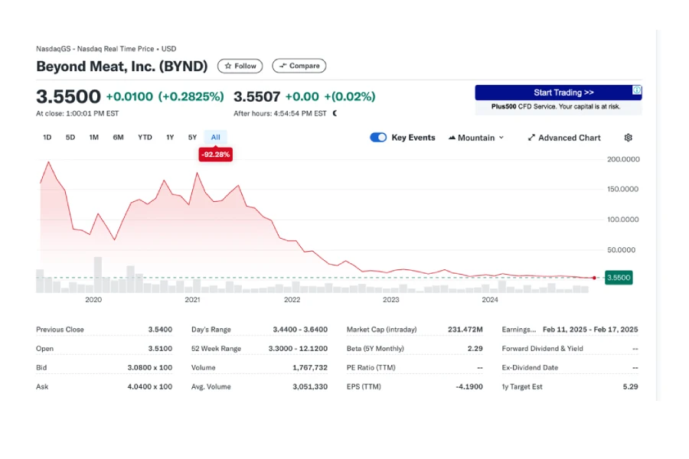Toggle the Key Events switch
689x459 pixels.
click(378, 138)
